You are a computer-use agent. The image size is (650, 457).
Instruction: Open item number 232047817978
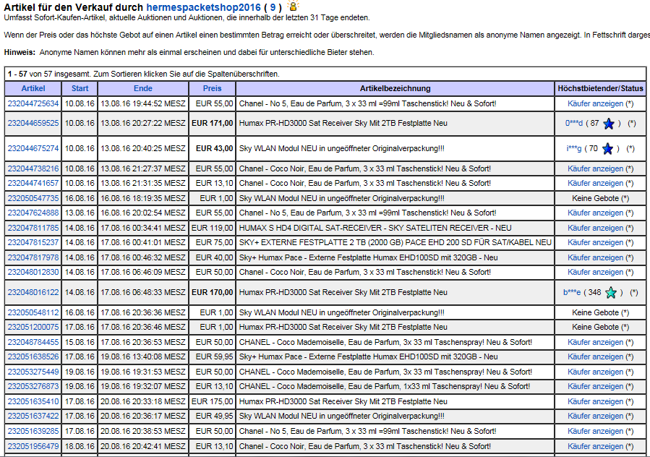[33, 257]
